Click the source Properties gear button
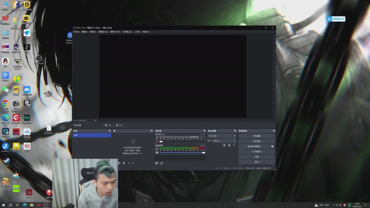Viewport: 370px width, 208px height. [108, 125]
